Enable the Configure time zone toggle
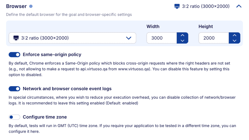 click(x=15, y=117)
